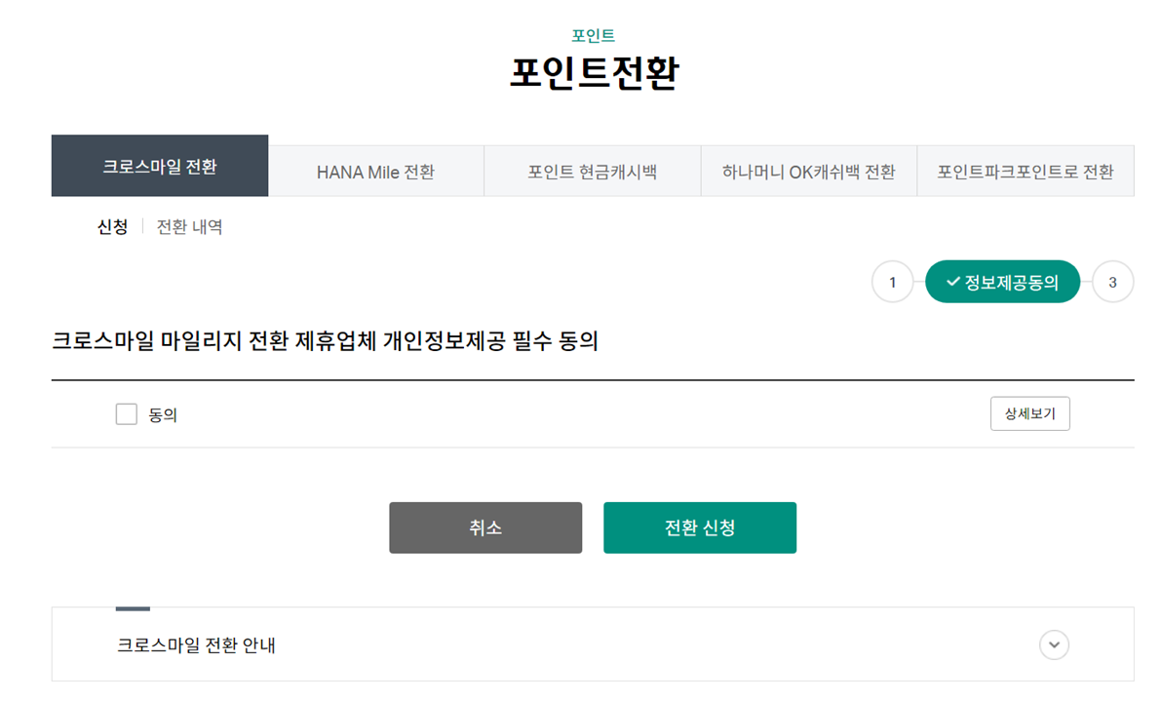This screenshot has width=1162, height=702.
Task: Click the 정보제공동의 step badge
Action: (1002, 282)
